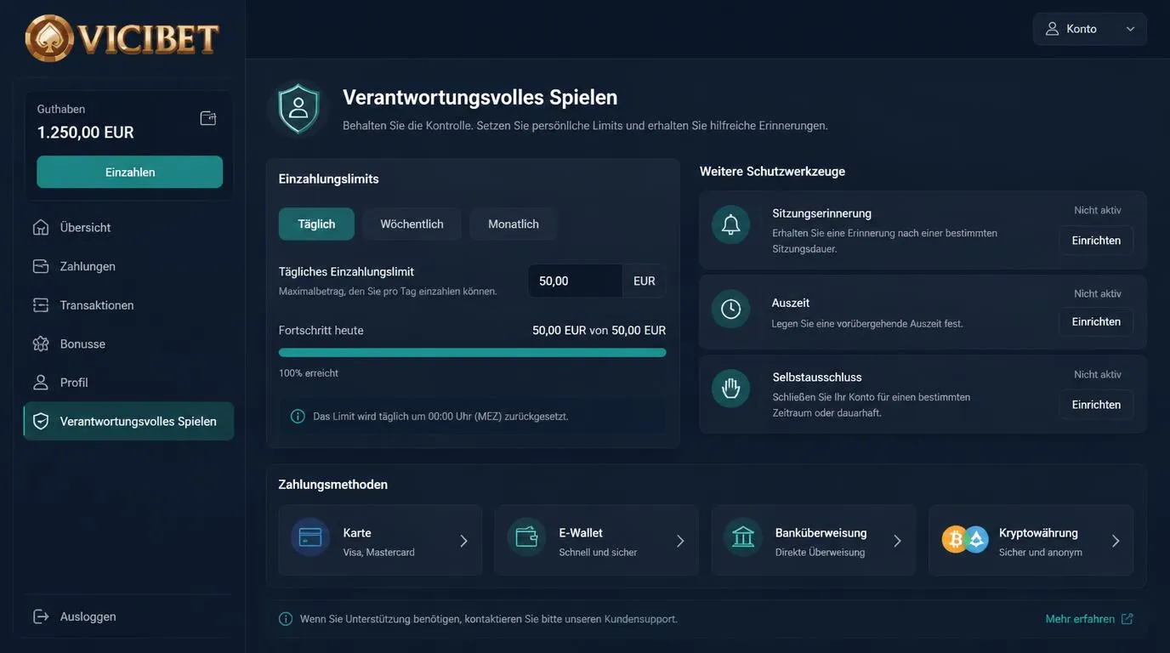The height and width of the screenshot is (653, 1170).
Task: Click the shield icon for Verantwortungsvolles Spielen
Action: click(41, 421)
